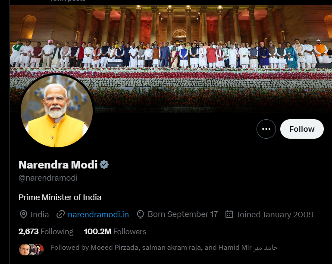Image resolution: width=332 pixels, height=264 pixels.
Task: Click the Narendra Modi display name
Action: coord(58,165)
